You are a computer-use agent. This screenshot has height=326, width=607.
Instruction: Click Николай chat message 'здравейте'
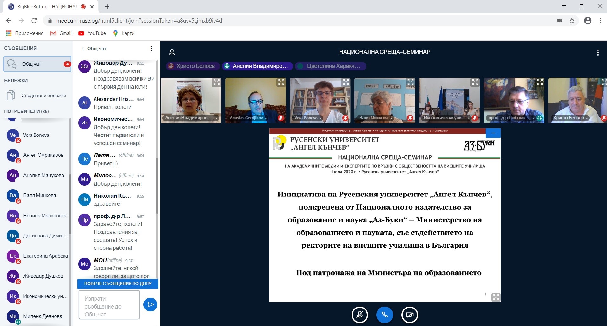click(107, 204)
